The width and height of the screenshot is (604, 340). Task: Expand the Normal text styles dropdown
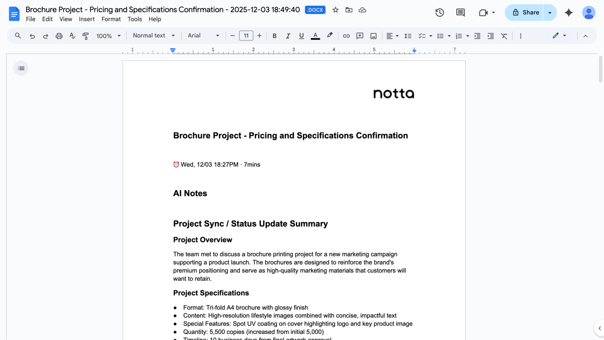coord(153,36)
